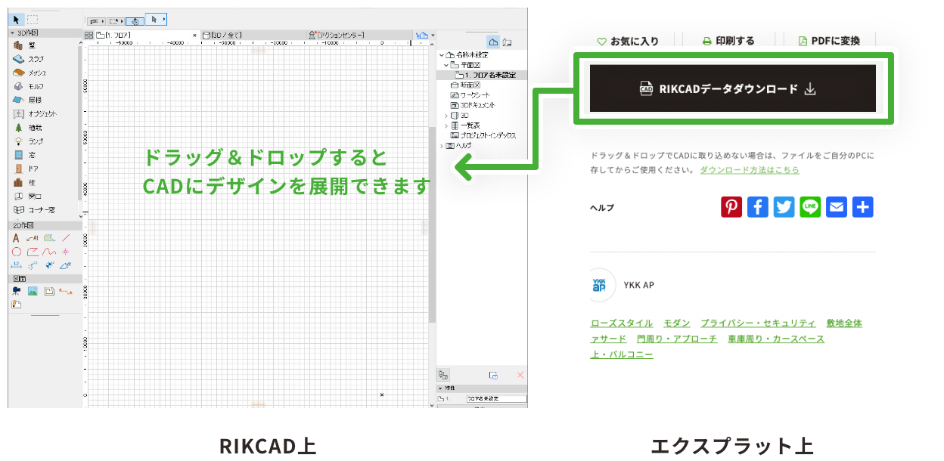
Task: Select the label tool in 2D作図
Action: pos(33,238)
